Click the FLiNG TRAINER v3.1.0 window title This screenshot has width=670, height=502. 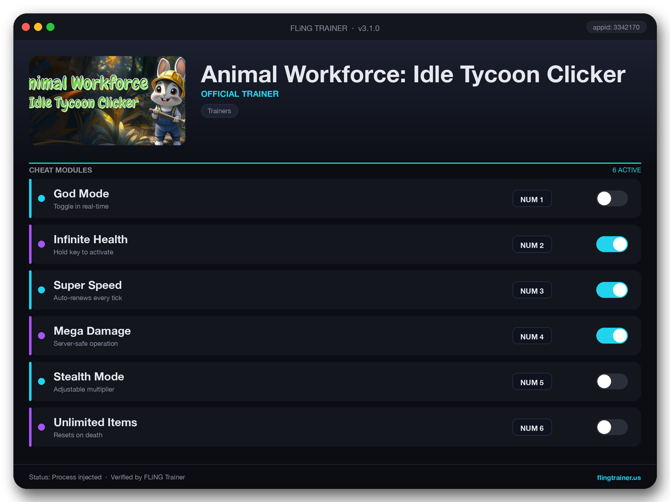click(x=335, y=28)
